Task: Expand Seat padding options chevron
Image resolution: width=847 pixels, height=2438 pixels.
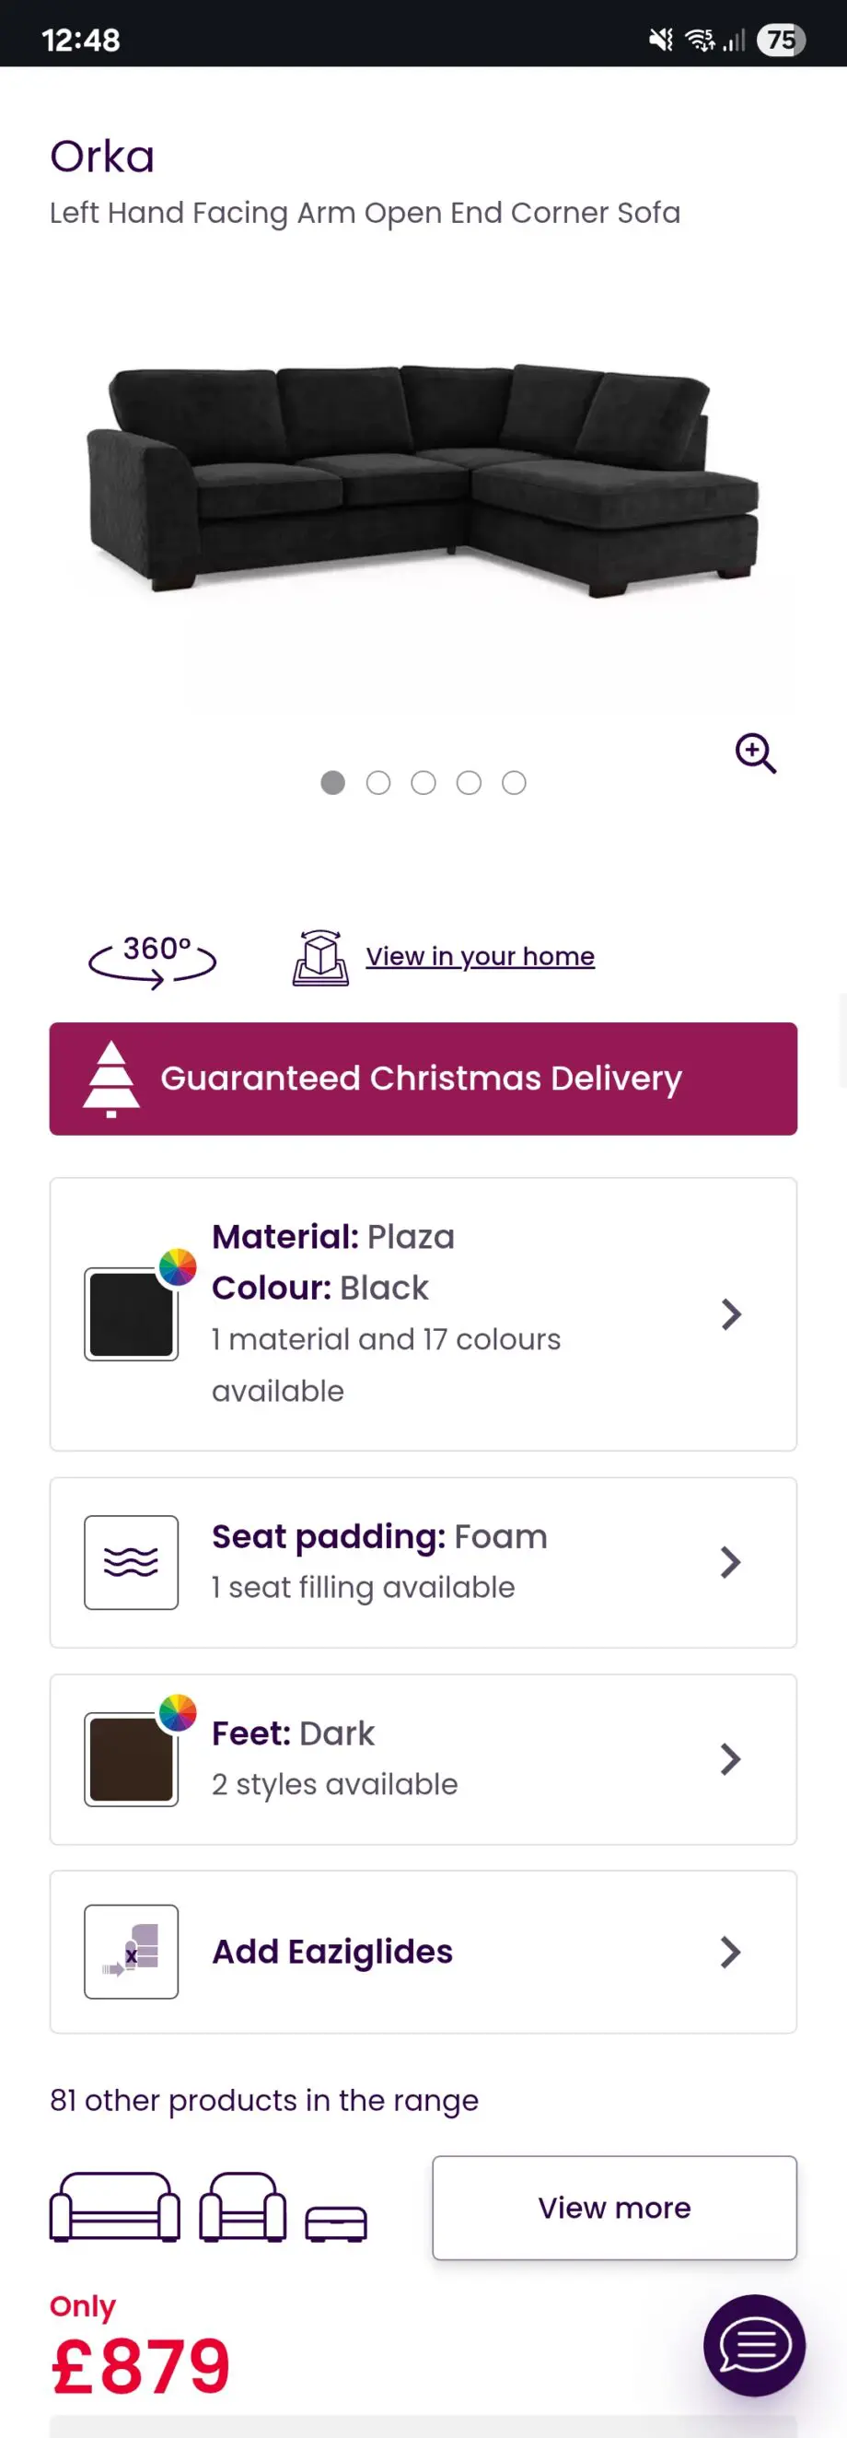Action: 730,1563
